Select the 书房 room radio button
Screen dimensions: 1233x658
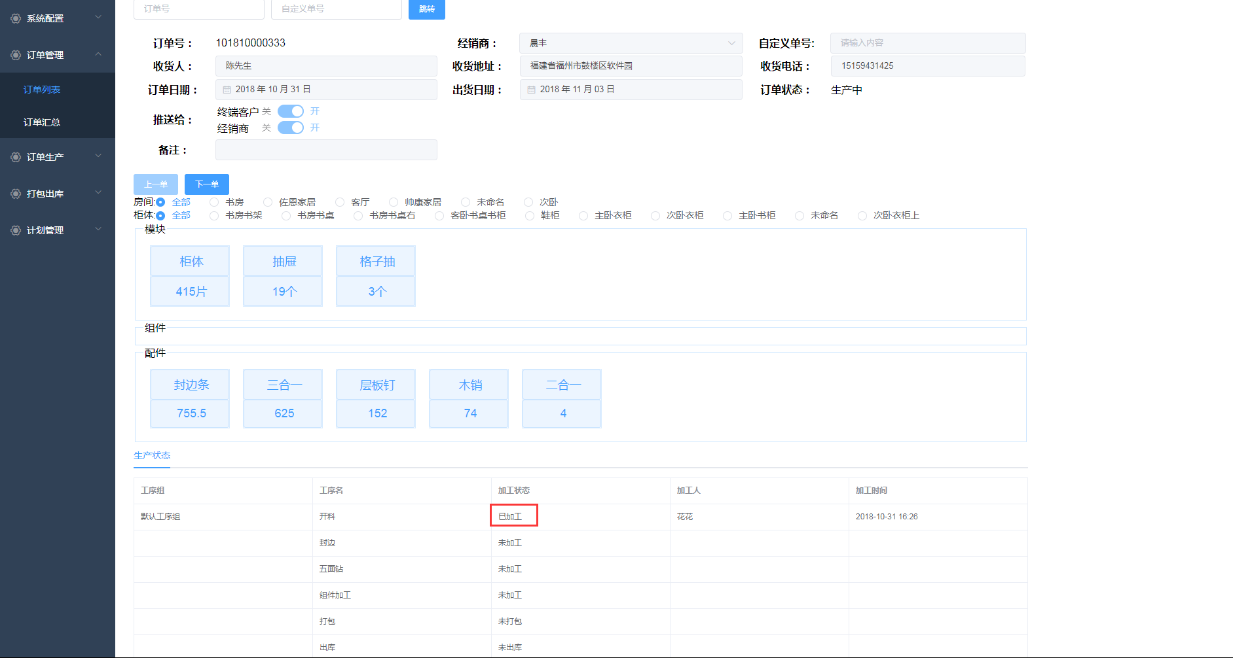[214, 202]
